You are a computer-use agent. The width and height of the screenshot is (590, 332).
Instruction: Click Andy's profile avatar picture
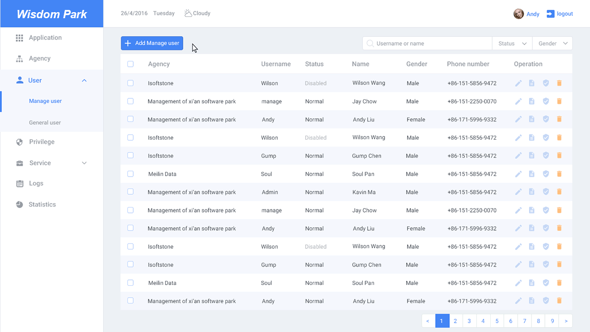518,14
